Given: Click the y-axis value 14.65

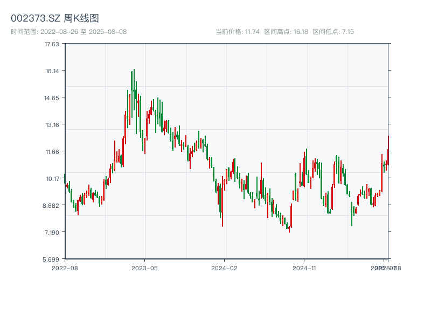Looking at the screenshot, I should coord(52,98).
